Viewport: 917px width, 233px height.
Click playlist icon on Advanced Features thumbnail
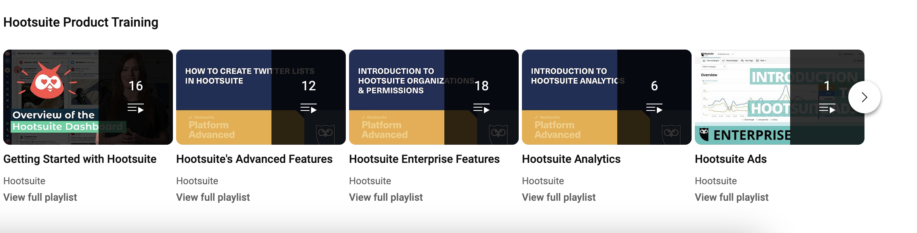point(309,108)
